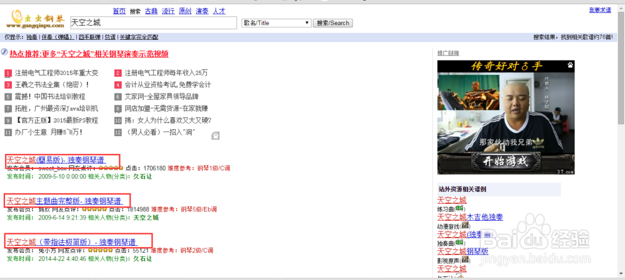The height and width of the screenshot is (280, 625).
Task: Click the 搜索/Search button
Action: (333, 23)
